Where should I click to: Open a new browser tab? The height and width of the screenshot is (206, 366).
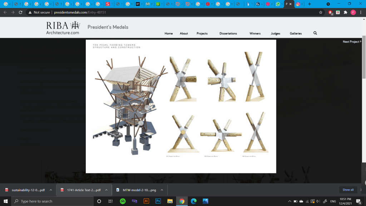310,4
